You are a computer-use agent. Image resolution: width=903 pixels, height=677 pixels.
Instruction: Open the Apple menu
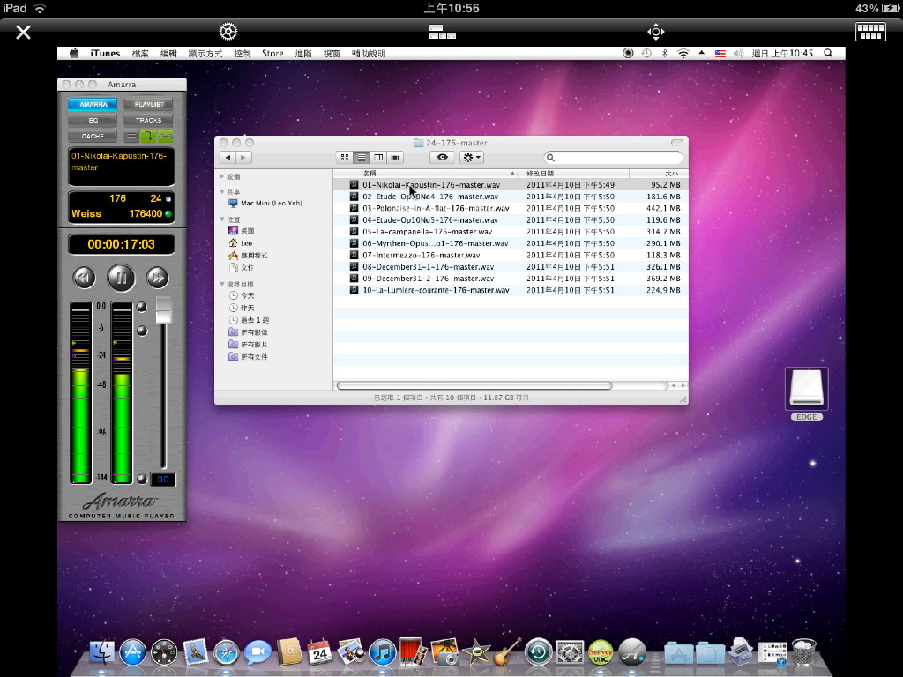74,54
